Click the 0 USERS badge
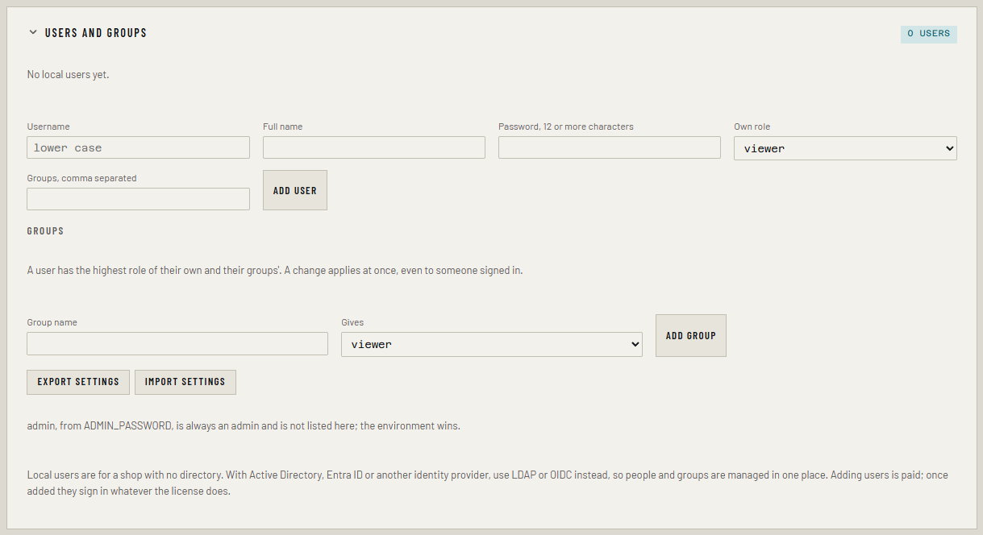983x535 pixels. [928, 34]
